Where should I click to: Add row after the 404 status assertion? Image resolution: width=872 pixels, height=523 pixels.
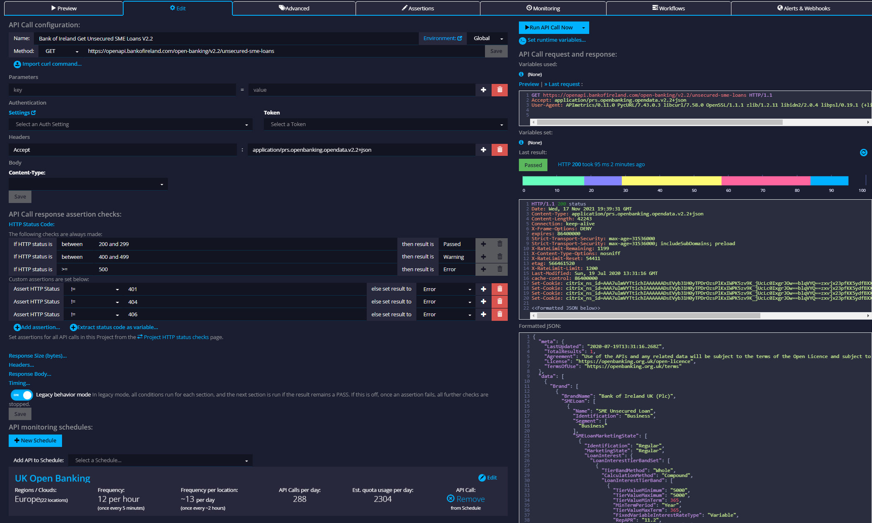coord(483,302)
